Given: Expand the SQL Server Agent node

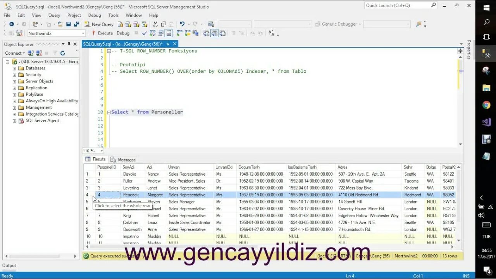Looking at the screenshot, I should coord(14,121).
